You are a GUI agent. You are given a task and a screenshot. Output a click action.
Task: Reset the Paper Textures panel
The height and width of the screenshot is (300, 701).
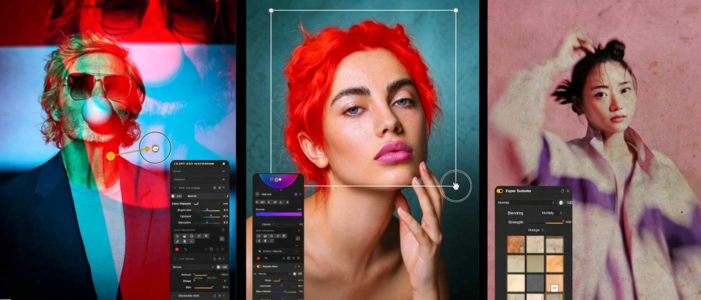coord(562,191)
